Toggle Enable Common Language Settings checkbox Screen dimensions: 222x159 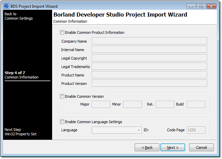pos(62,122)
